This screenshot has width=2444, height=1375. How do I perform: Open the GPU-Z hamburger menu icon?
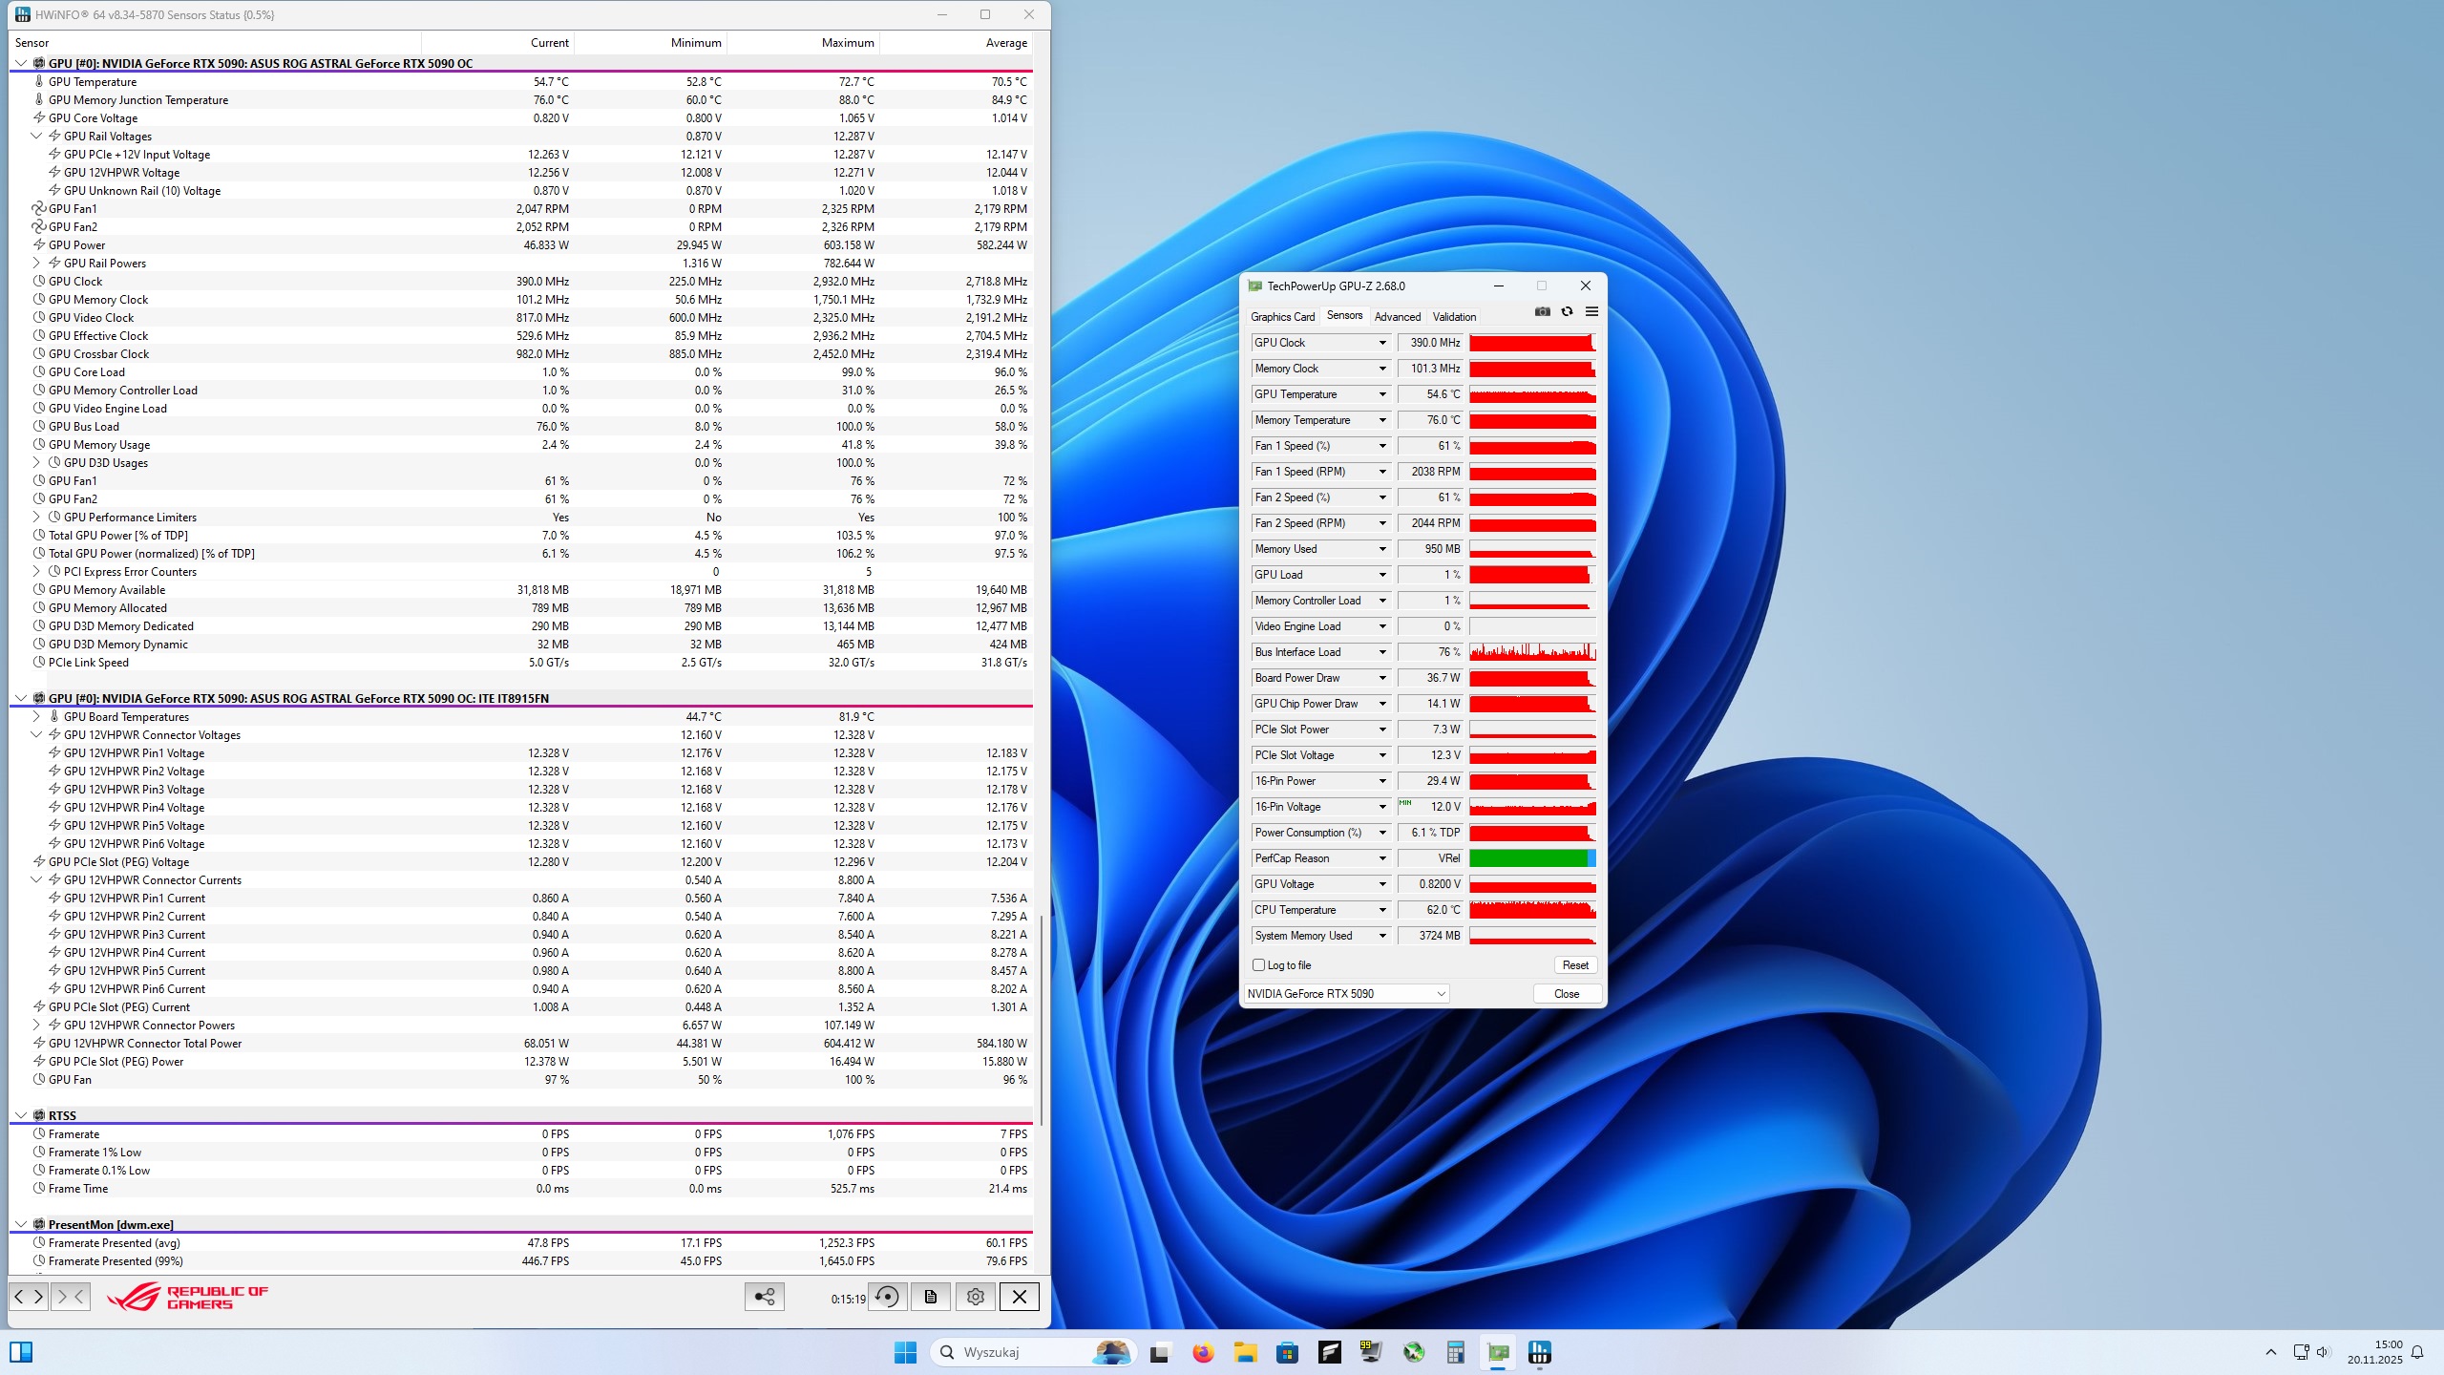pos(1591,312)
